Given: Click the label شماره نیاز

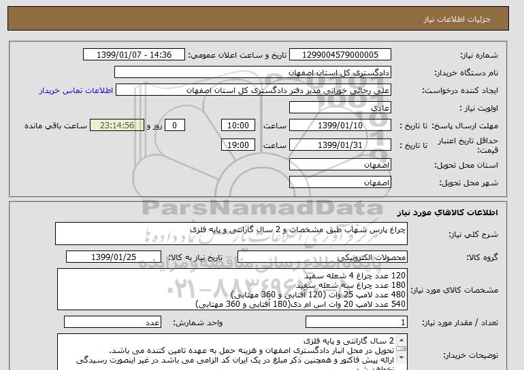Looking at the screenshot, I should (x=479, y=56).
